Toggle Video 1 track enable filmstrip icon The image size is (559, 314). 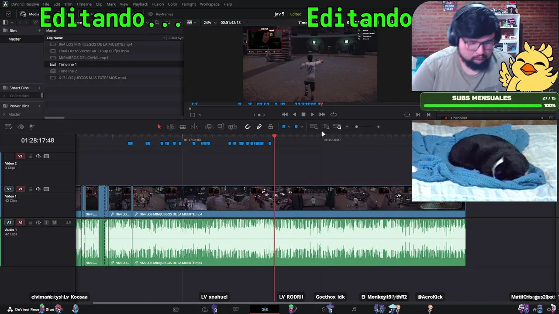(x=46, y=189)
